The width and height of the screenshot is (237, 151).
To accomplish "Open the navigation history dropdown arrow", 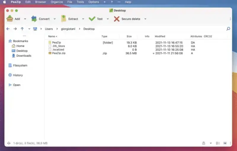I will [x=29, y=29].
